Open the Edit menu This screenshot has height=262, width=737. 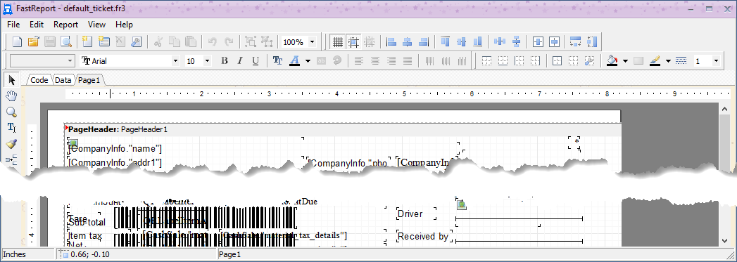[37, 25]
